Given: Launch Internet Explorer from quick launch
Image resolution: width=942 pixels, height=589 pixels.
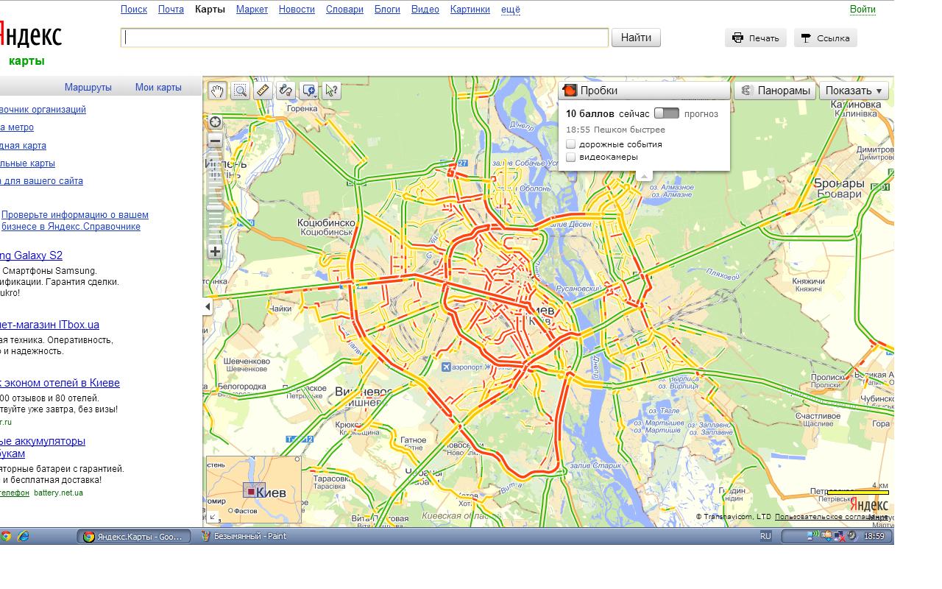Looking at the screenshot, I should [x=23, y=537].
